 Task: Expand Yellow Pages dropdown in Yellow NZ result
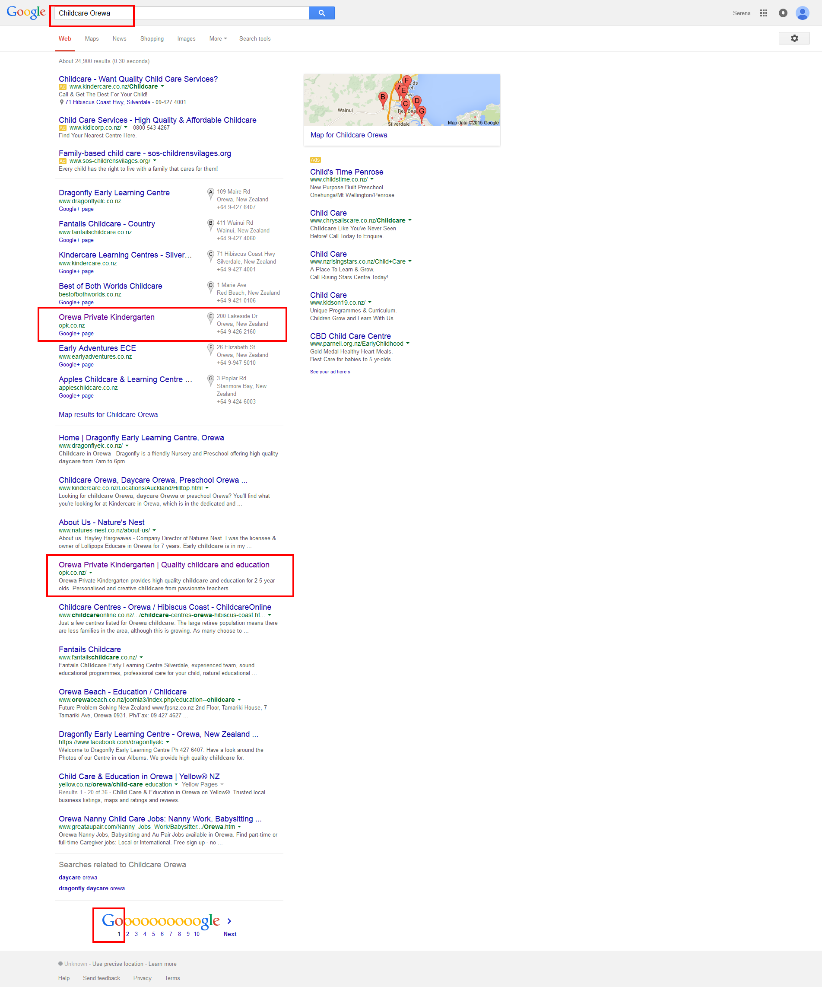click(x=222, y=784)
